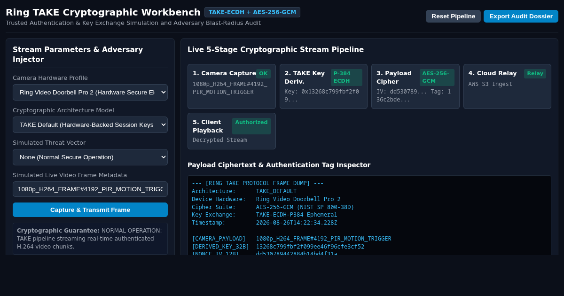Click the Relay status badge
Viewport: 564px width, 296px height.
click(535, 74)
